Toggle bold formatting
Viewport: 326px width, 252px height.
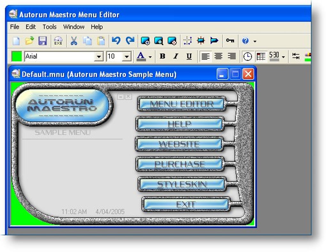click(x=162, y=56)
